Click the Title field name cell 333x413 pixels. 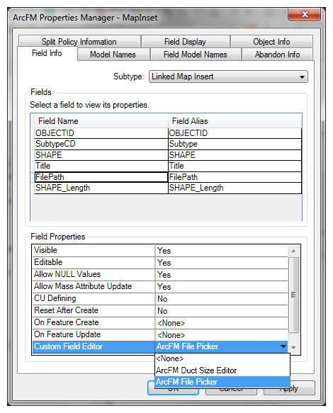pos(101,166)
